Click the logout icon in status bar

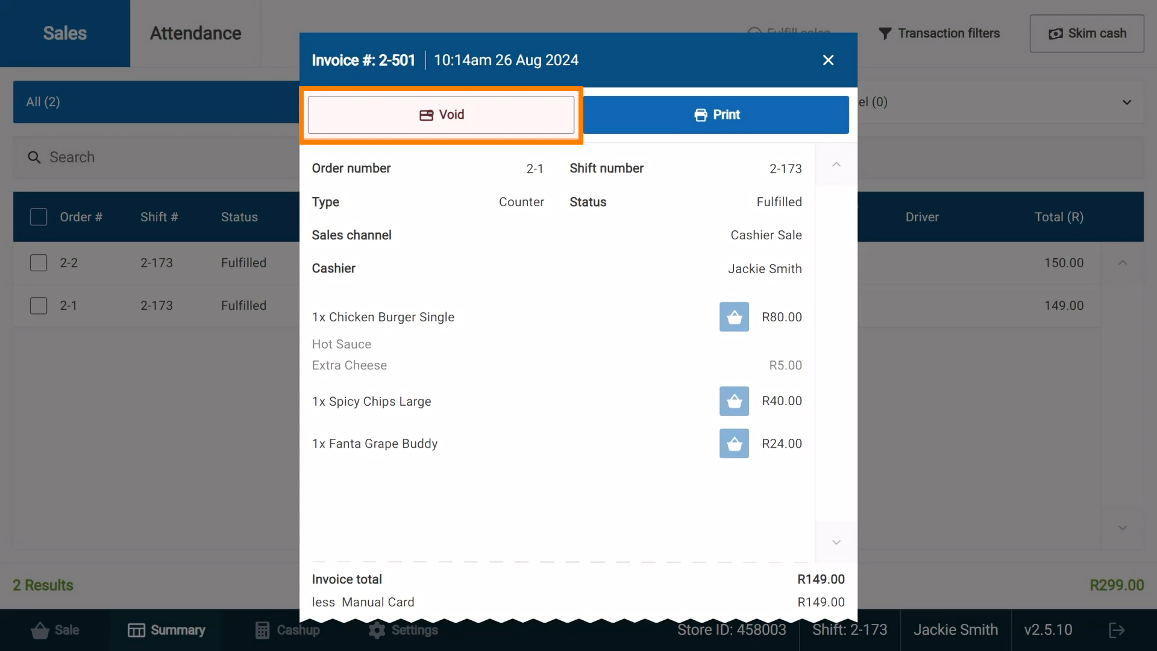point(1117,630)
